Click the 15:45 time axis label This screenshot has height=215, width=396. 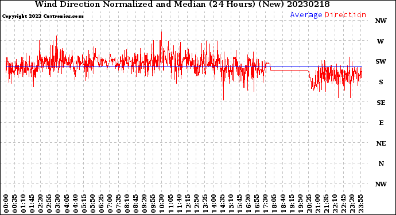(x=239, y=204)
